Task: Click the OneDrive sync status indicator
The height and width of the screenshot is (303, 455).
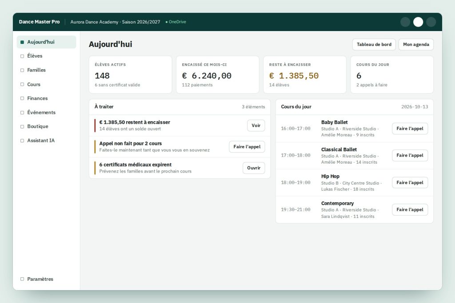Action: 176,22
